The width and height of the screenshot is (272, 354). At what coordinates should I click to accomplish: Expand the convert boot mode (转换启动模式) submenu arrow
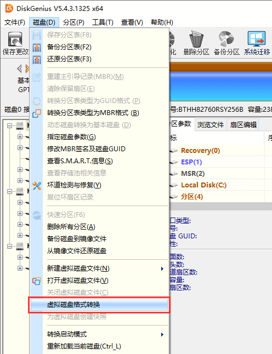click(162, 334)
